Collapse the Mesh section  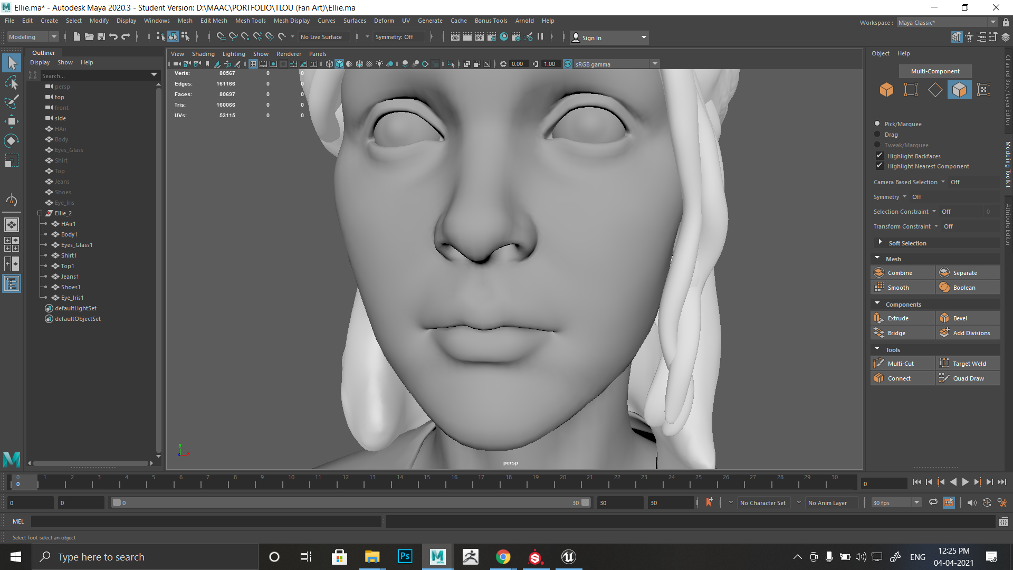pyautogui.click(x=877, y=259)
